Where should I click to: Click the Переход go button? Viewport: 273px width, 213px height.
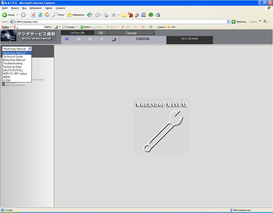point(238,22)
